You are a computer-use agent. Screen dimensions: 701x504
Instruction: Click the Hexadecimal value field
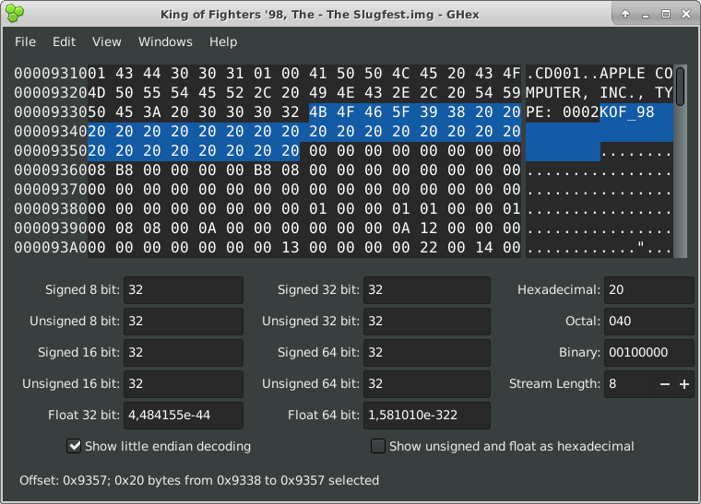click(x=648, y=290)
